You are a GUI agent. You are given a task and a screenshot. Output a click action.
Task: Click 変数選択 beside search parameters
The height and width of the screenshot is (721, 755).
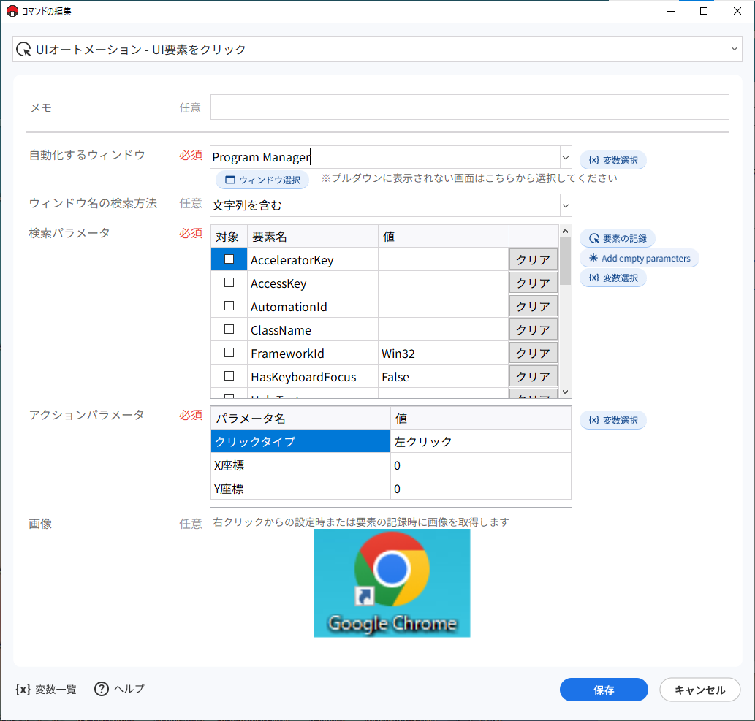point(613,278)
